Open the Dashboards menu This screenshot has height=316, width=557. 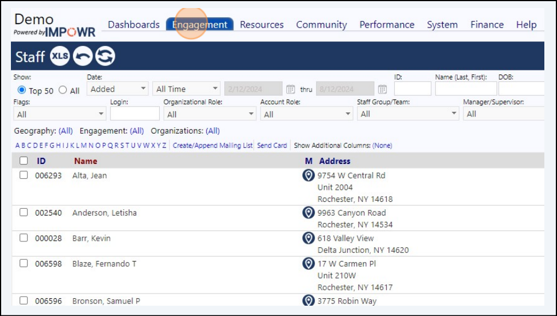133,25
